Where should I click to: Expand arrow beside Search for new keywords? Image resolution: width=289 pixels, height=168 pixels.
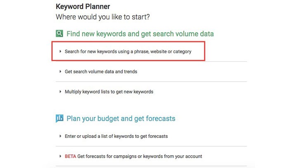60,51
